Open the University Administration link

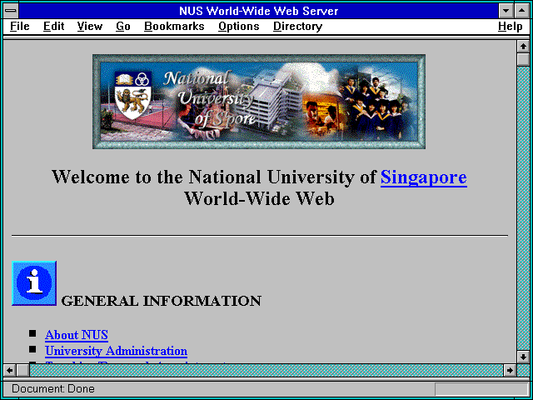pyautogui.click(x=116, y=351)
